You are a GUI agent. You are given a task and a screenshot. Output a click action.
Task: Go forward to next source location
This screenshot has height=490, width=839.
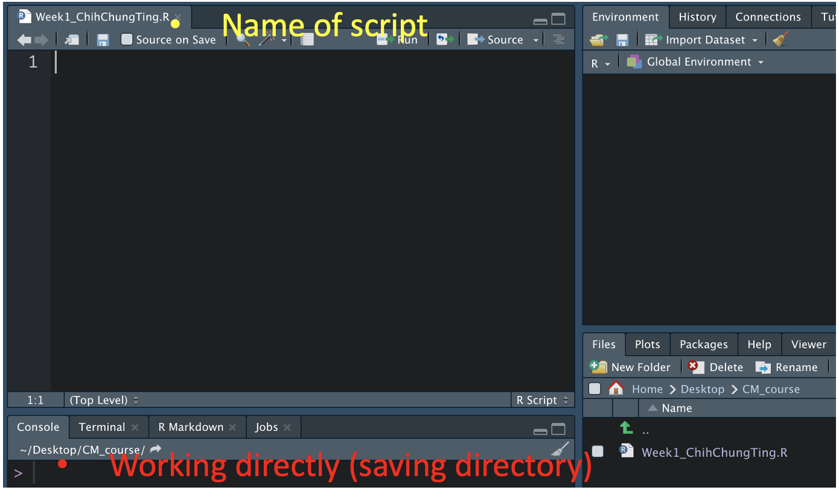(41, 40)
